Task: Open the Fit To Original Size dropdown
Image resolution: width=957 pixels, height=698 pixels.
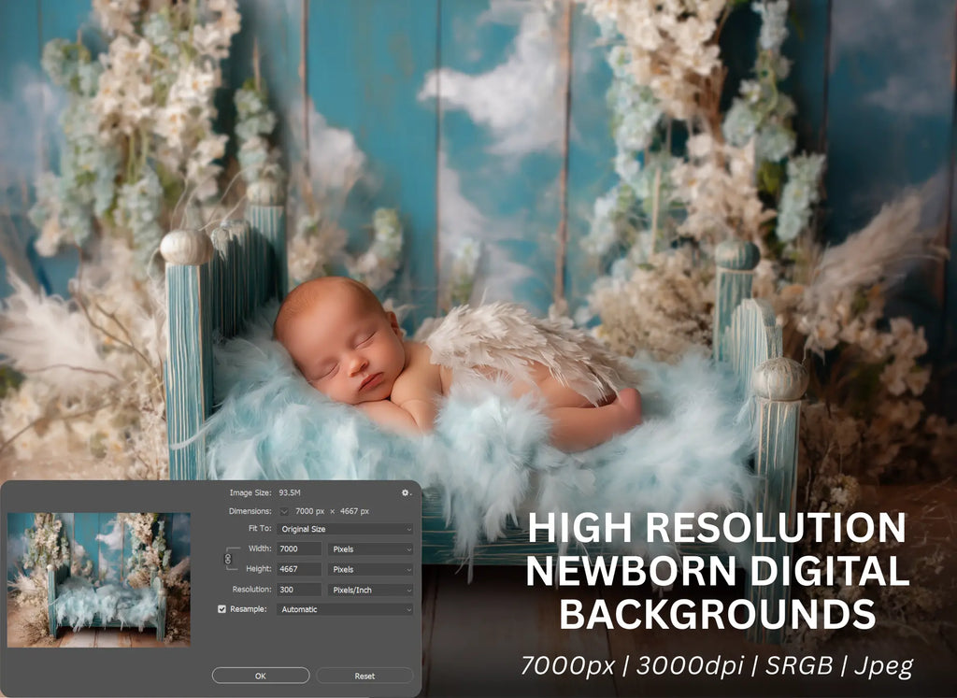Action: click(344, 529)
